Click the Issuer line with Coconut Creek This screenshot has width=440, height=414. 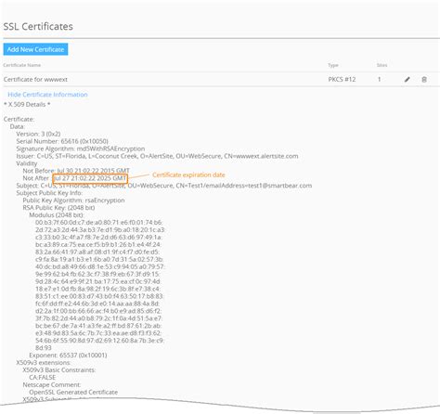click(157, 156)
